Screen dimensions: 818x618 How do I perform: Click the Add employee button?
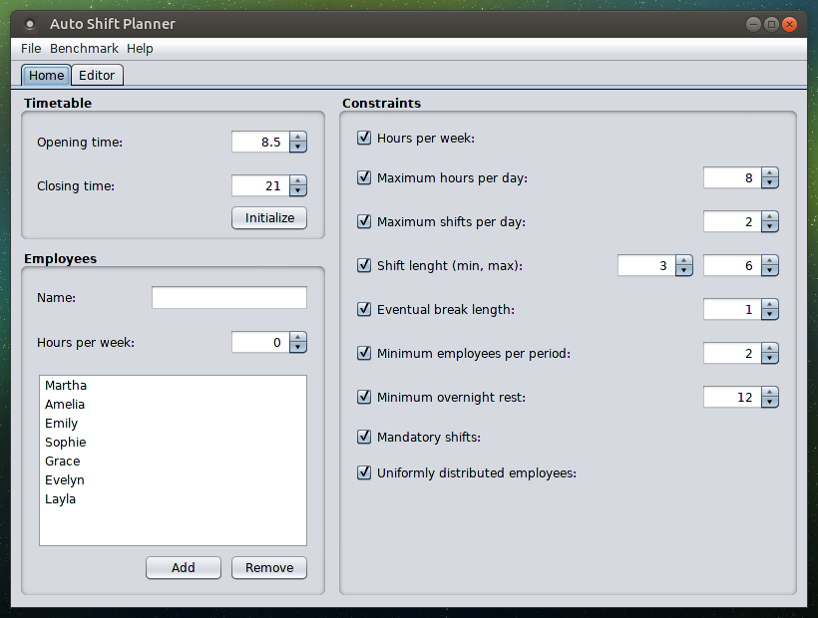click(184, 567)
